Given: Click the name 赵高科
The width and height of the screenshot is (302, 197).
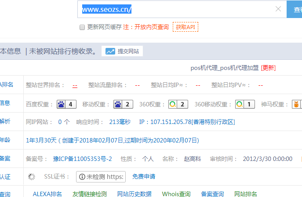Looking at the screenshot, I should point(193,159).
